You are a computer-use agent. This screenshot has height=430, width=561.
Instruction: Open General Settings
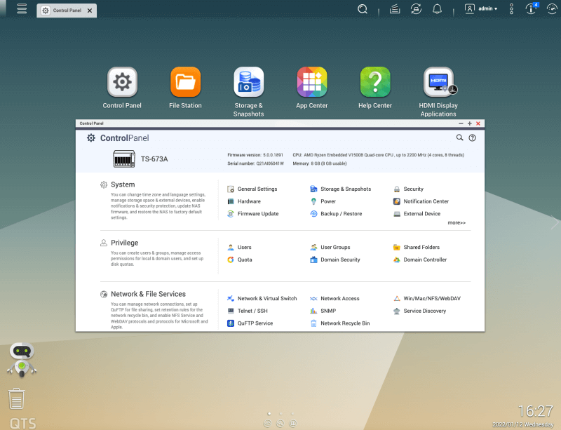[x=252, y=189]
